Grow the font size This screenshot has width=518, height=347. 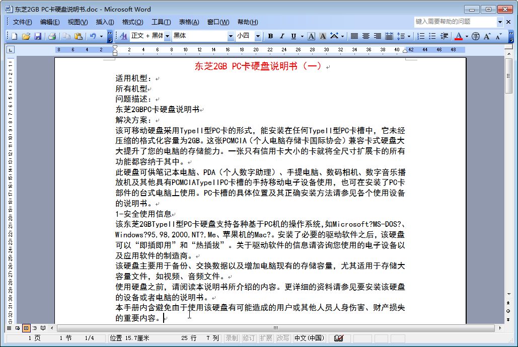(487, 36)
